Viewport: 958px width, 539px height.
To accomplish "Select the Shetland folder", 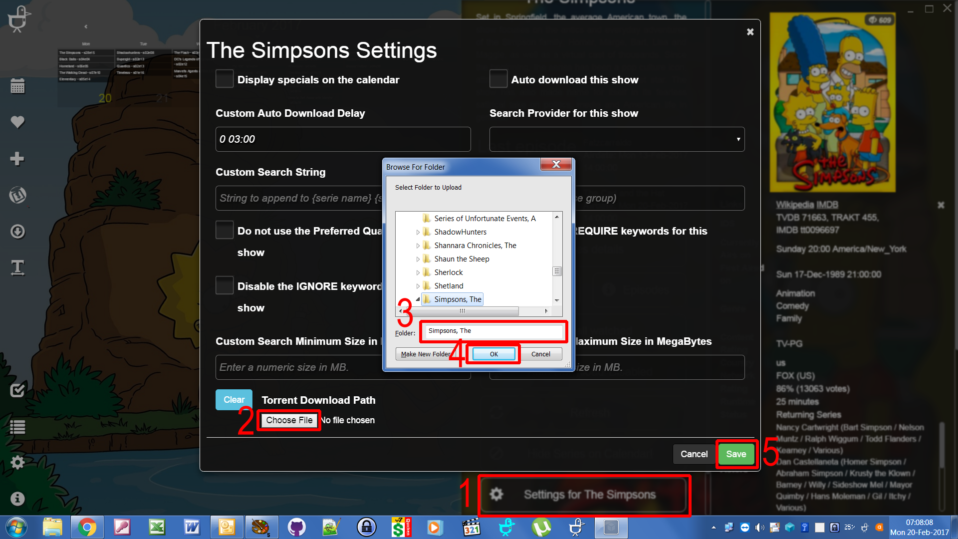I will click(448, 286).
